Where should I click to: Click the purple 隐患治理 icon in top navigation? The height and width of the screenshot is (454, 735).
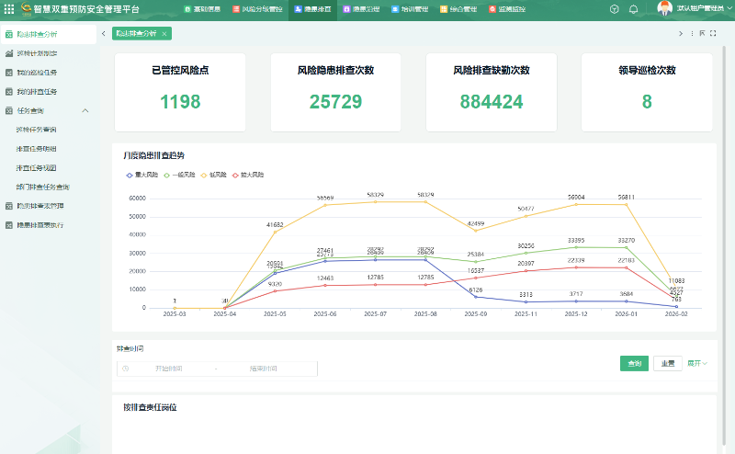click(346, 9)
